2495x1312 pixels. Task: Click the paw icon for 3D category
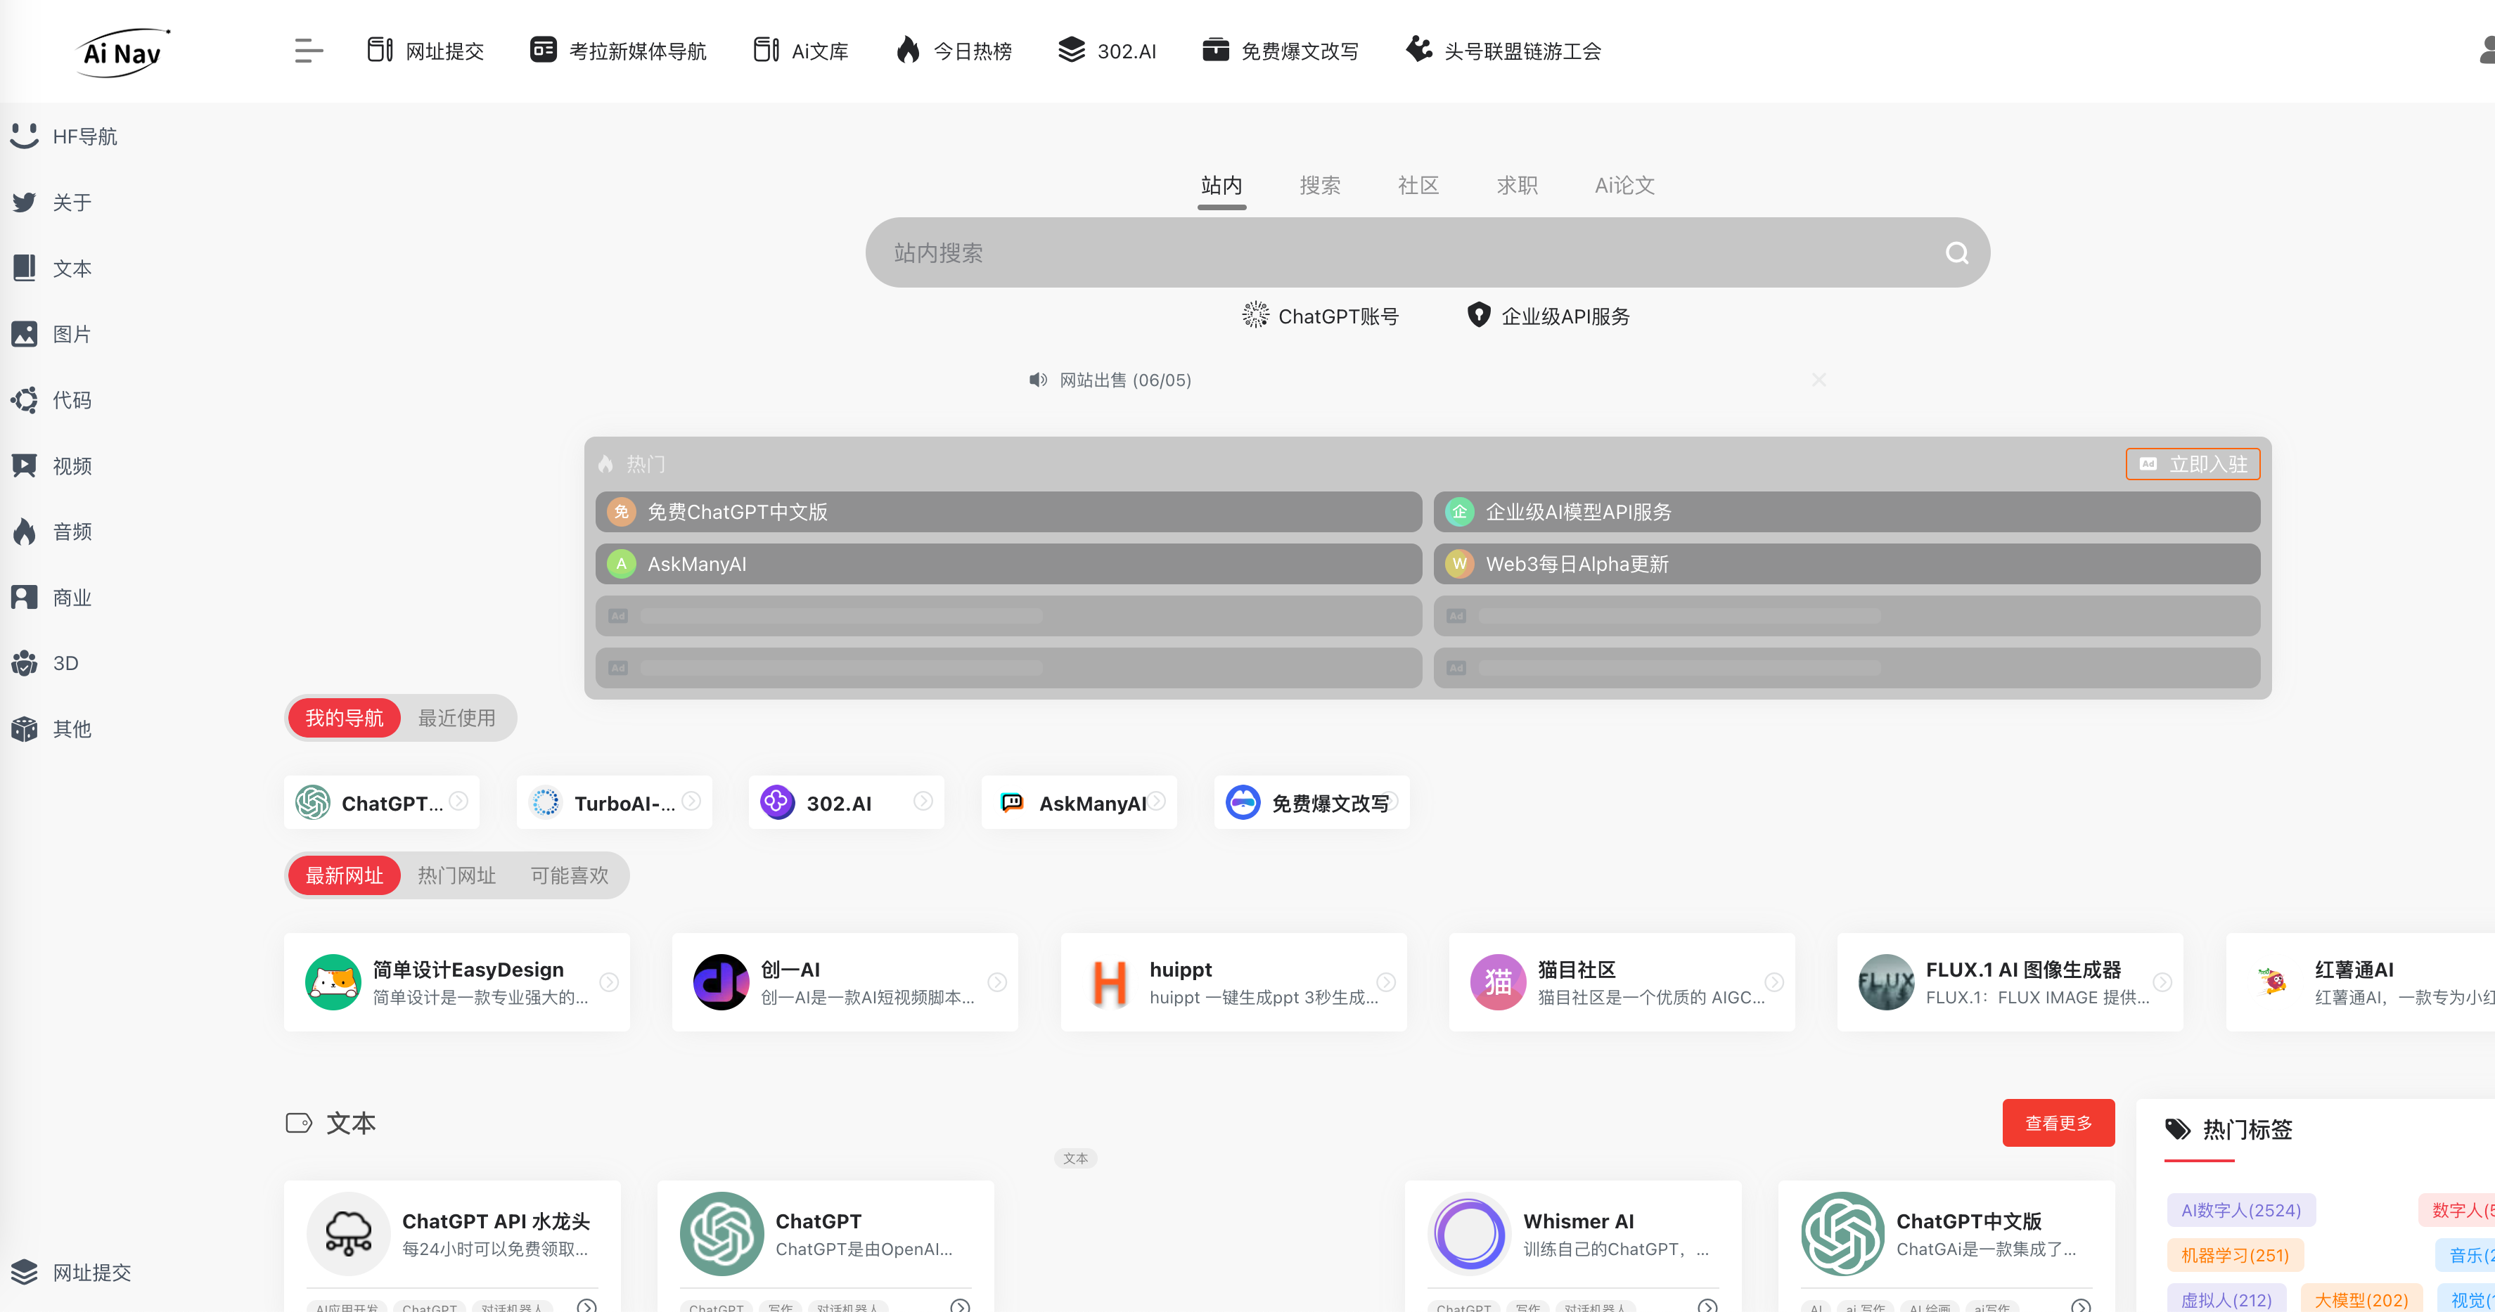click(x=24, y=662)
